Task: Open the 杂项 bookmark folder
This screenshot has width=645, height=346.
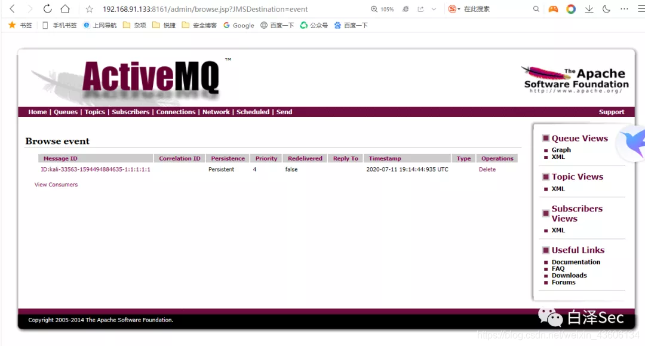Action: [x=134, y=25]
